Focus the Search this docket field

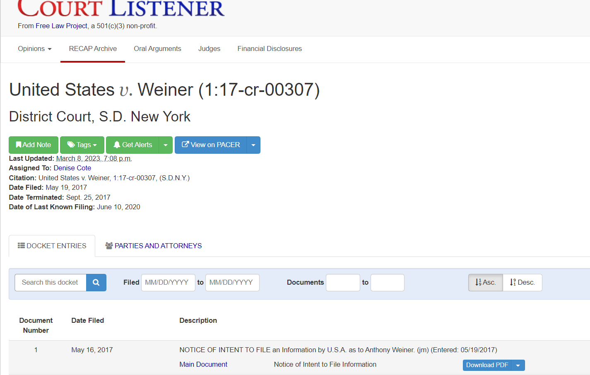pyautogui.click(x=51, y=283)
